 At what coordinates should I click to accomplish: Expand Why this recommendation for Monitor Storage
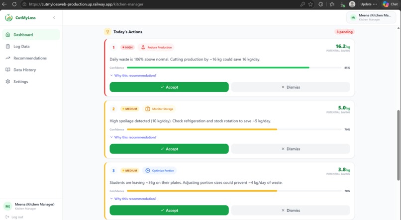133,137
